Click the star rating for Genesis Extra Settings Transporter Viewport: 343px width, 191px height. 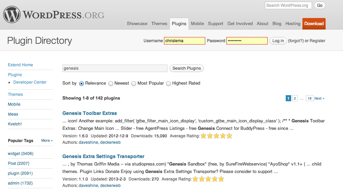208,179
